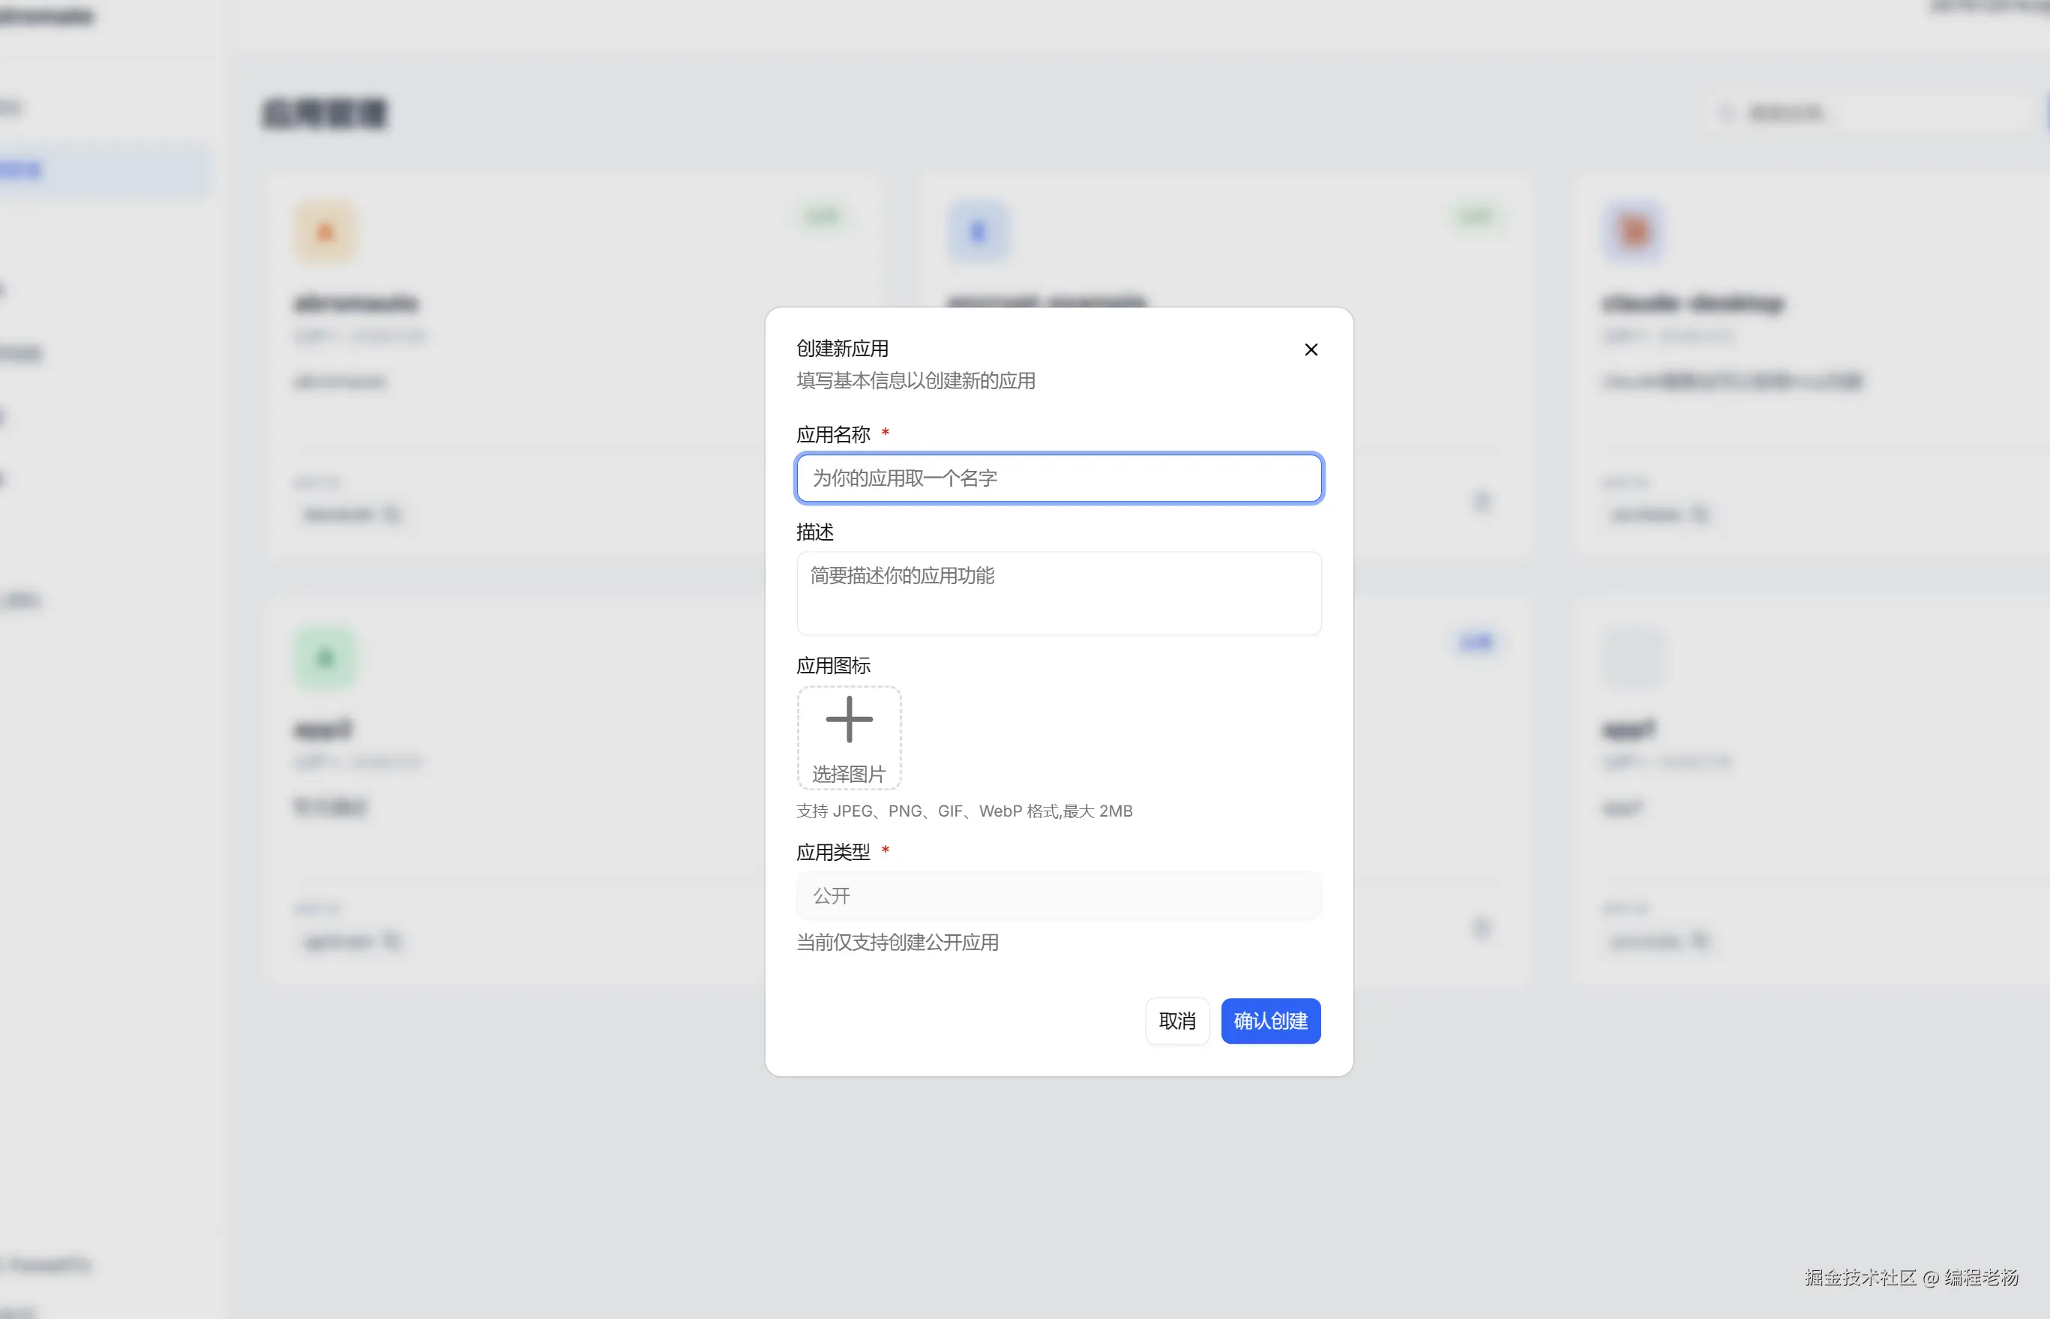The image size is (2050, 1319).
Task: Click the blue 确认创建 button
Action: [1270, 1020]
